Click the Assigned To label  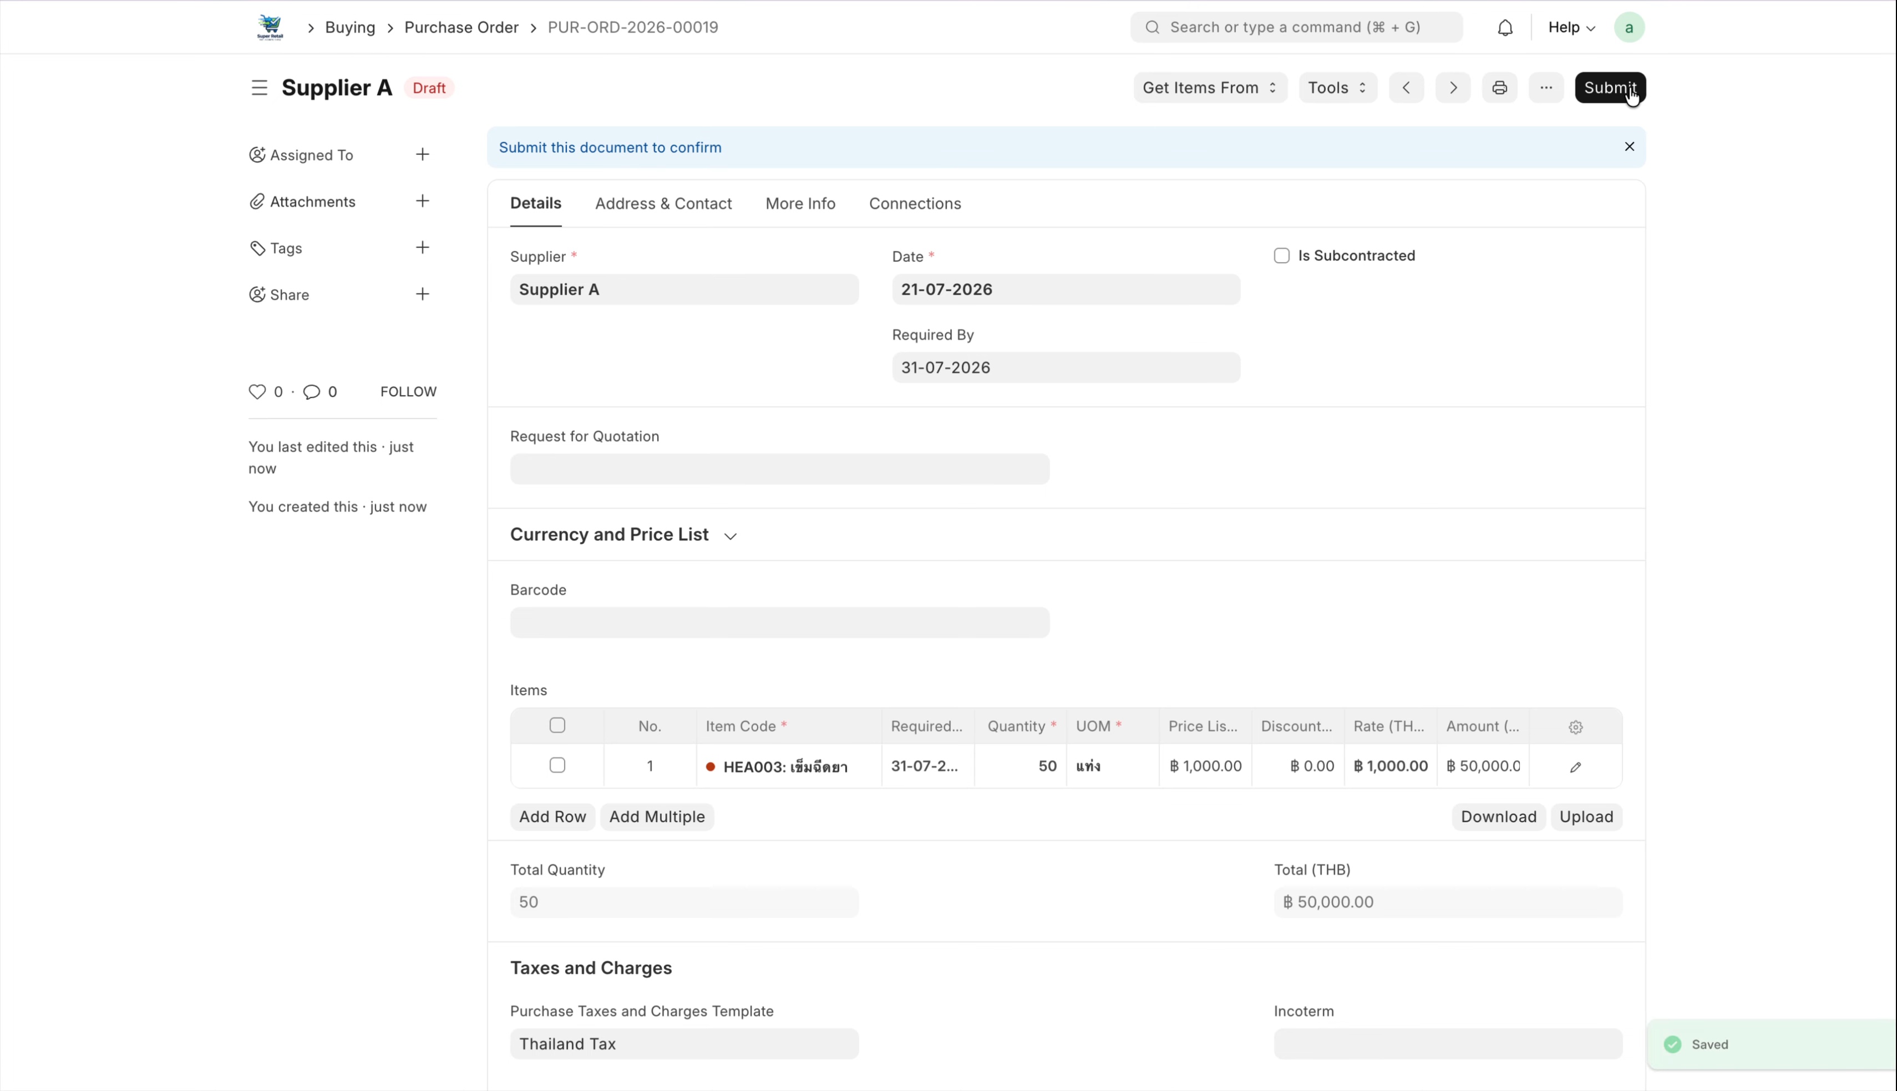(x=311, y=155)
